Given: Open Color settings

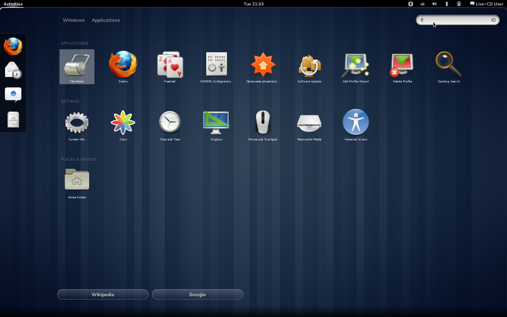Looking at the screenshot, I should coord(123,125).
